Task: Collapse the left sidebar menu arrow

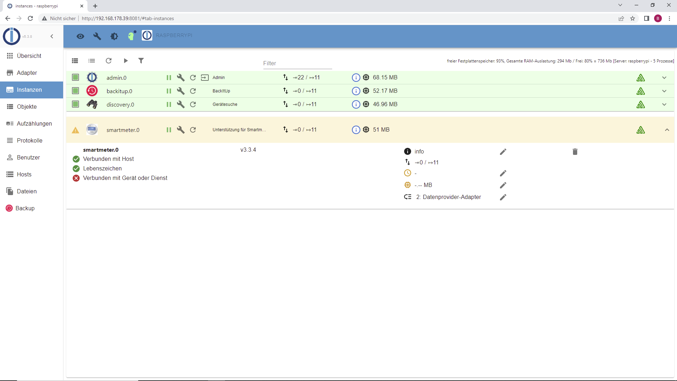Action: pyautogui.click(x=52, y=36)
